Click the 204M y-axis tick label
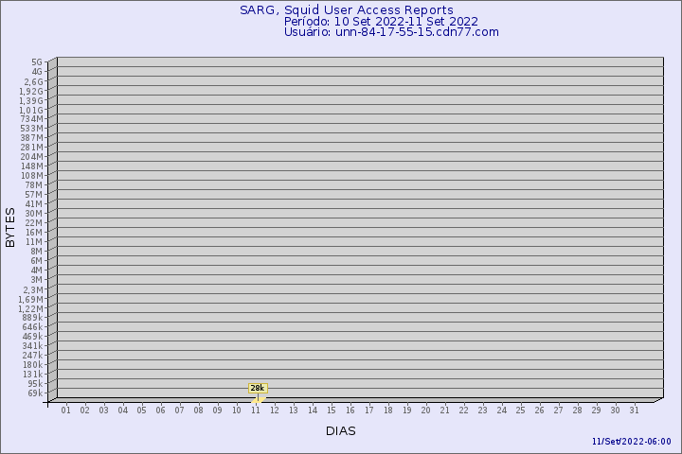Viewport: 682px width, 454px height. click(32, 157)
